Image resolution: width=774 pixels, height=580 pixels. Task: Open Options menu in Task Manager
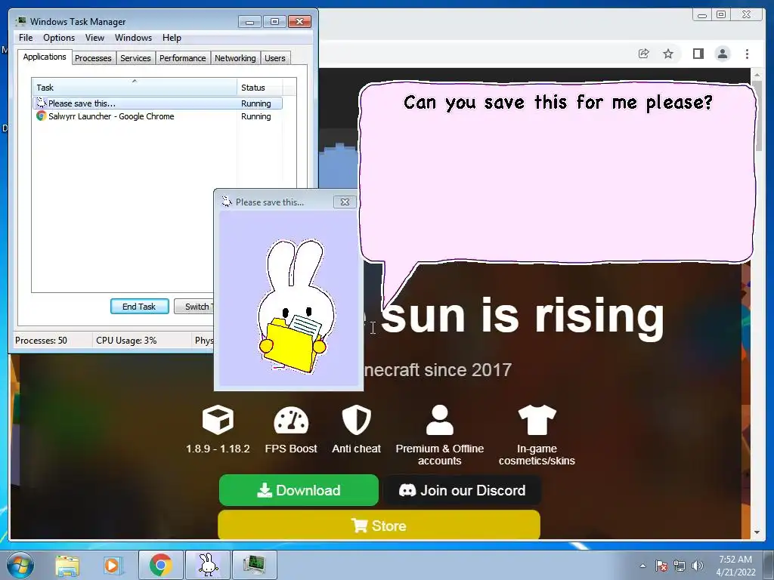(59, 38)
